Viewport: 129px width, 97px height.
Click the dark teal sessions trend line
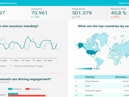(x=28, y=37)
